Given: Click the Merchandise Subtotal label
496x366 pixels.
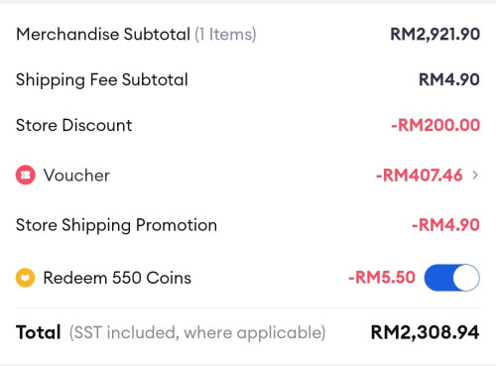Looking at the screenshot, I should (103, 34).
